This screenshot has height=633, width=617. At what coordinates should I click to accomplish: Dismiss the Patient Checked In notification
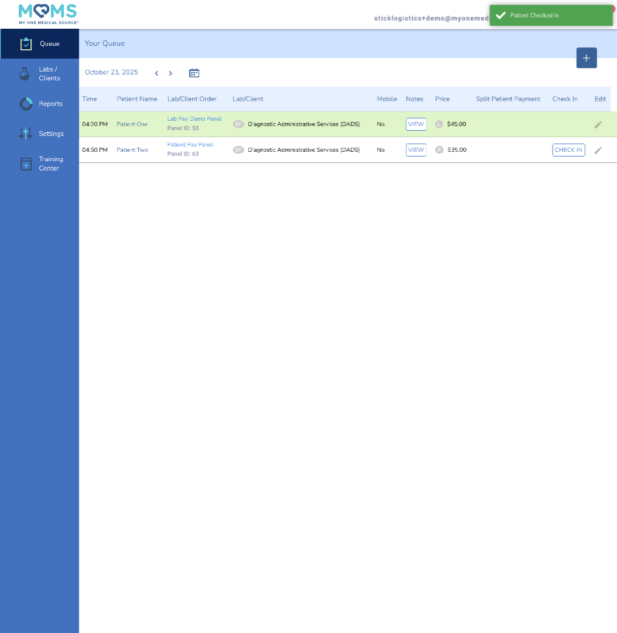tap(550, 16)
